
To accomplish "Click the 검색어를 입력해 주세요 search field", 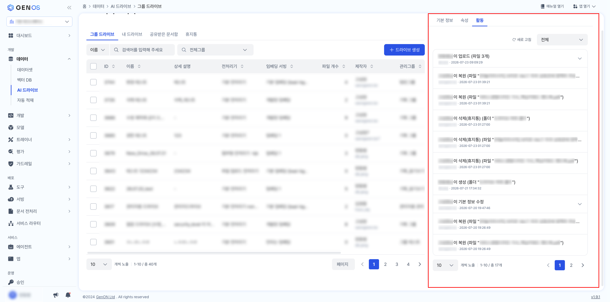I will point(142,50).
